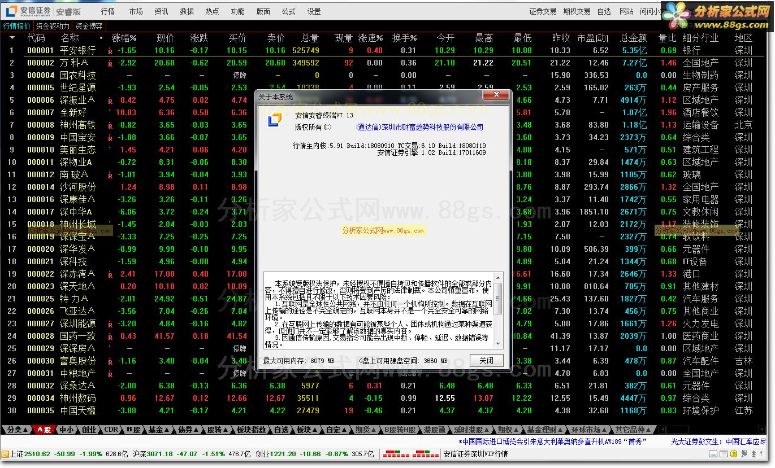This screenshot has height=468, width=775.
Task: Select the CDR bottom tab
Action: (x=111, y=430)
